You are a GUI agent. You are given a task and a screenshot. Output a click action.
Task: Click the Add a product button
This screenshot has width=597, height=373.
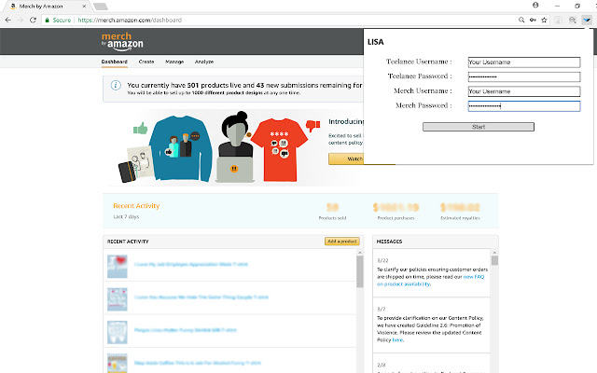(342, 242)
